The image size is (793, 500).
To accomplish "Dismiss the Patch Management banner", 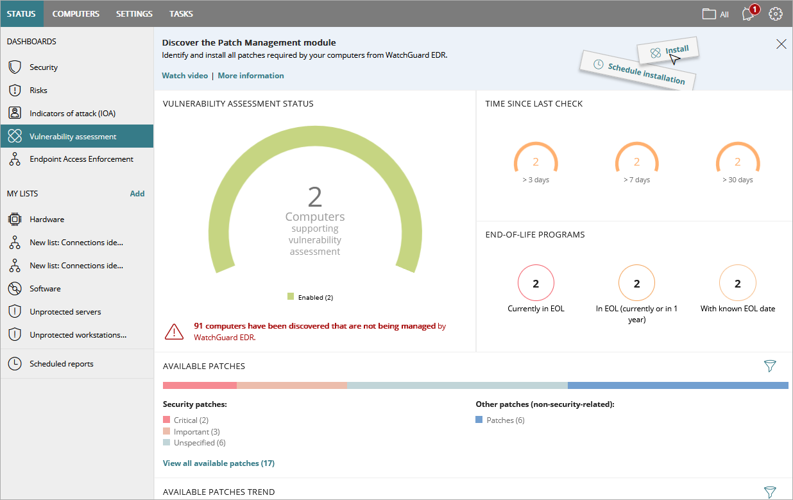I will [781, 44].
